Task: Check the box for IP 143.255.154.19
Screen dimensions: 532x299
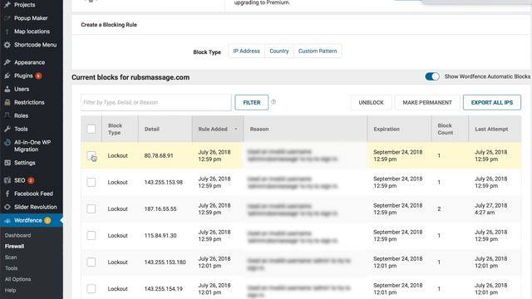Action: point(91,289)
